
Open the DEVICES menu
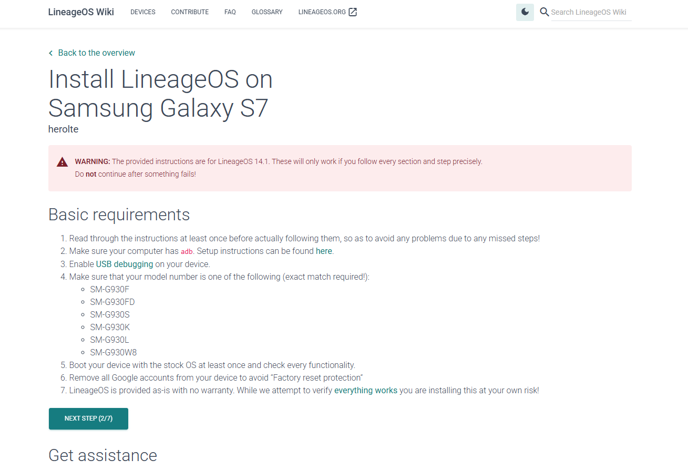(143, 12)
